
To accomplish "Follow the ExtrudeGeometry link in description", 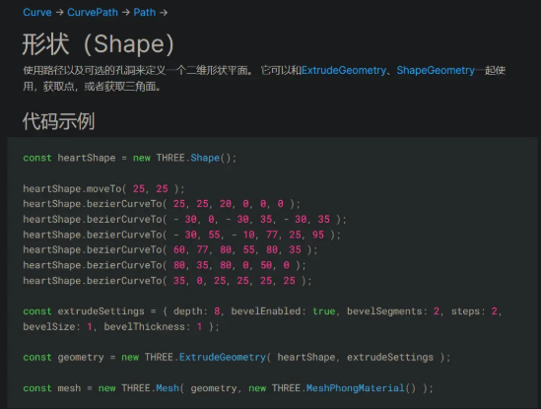I will tap(344, 70).
